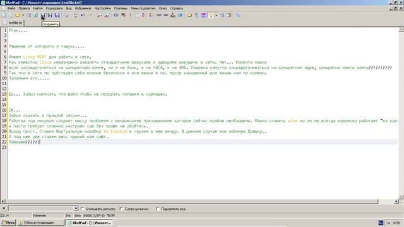The height and width of the screenshot is (227, 404).
Task: Open the Избранное menu
Action: point(83,8)
